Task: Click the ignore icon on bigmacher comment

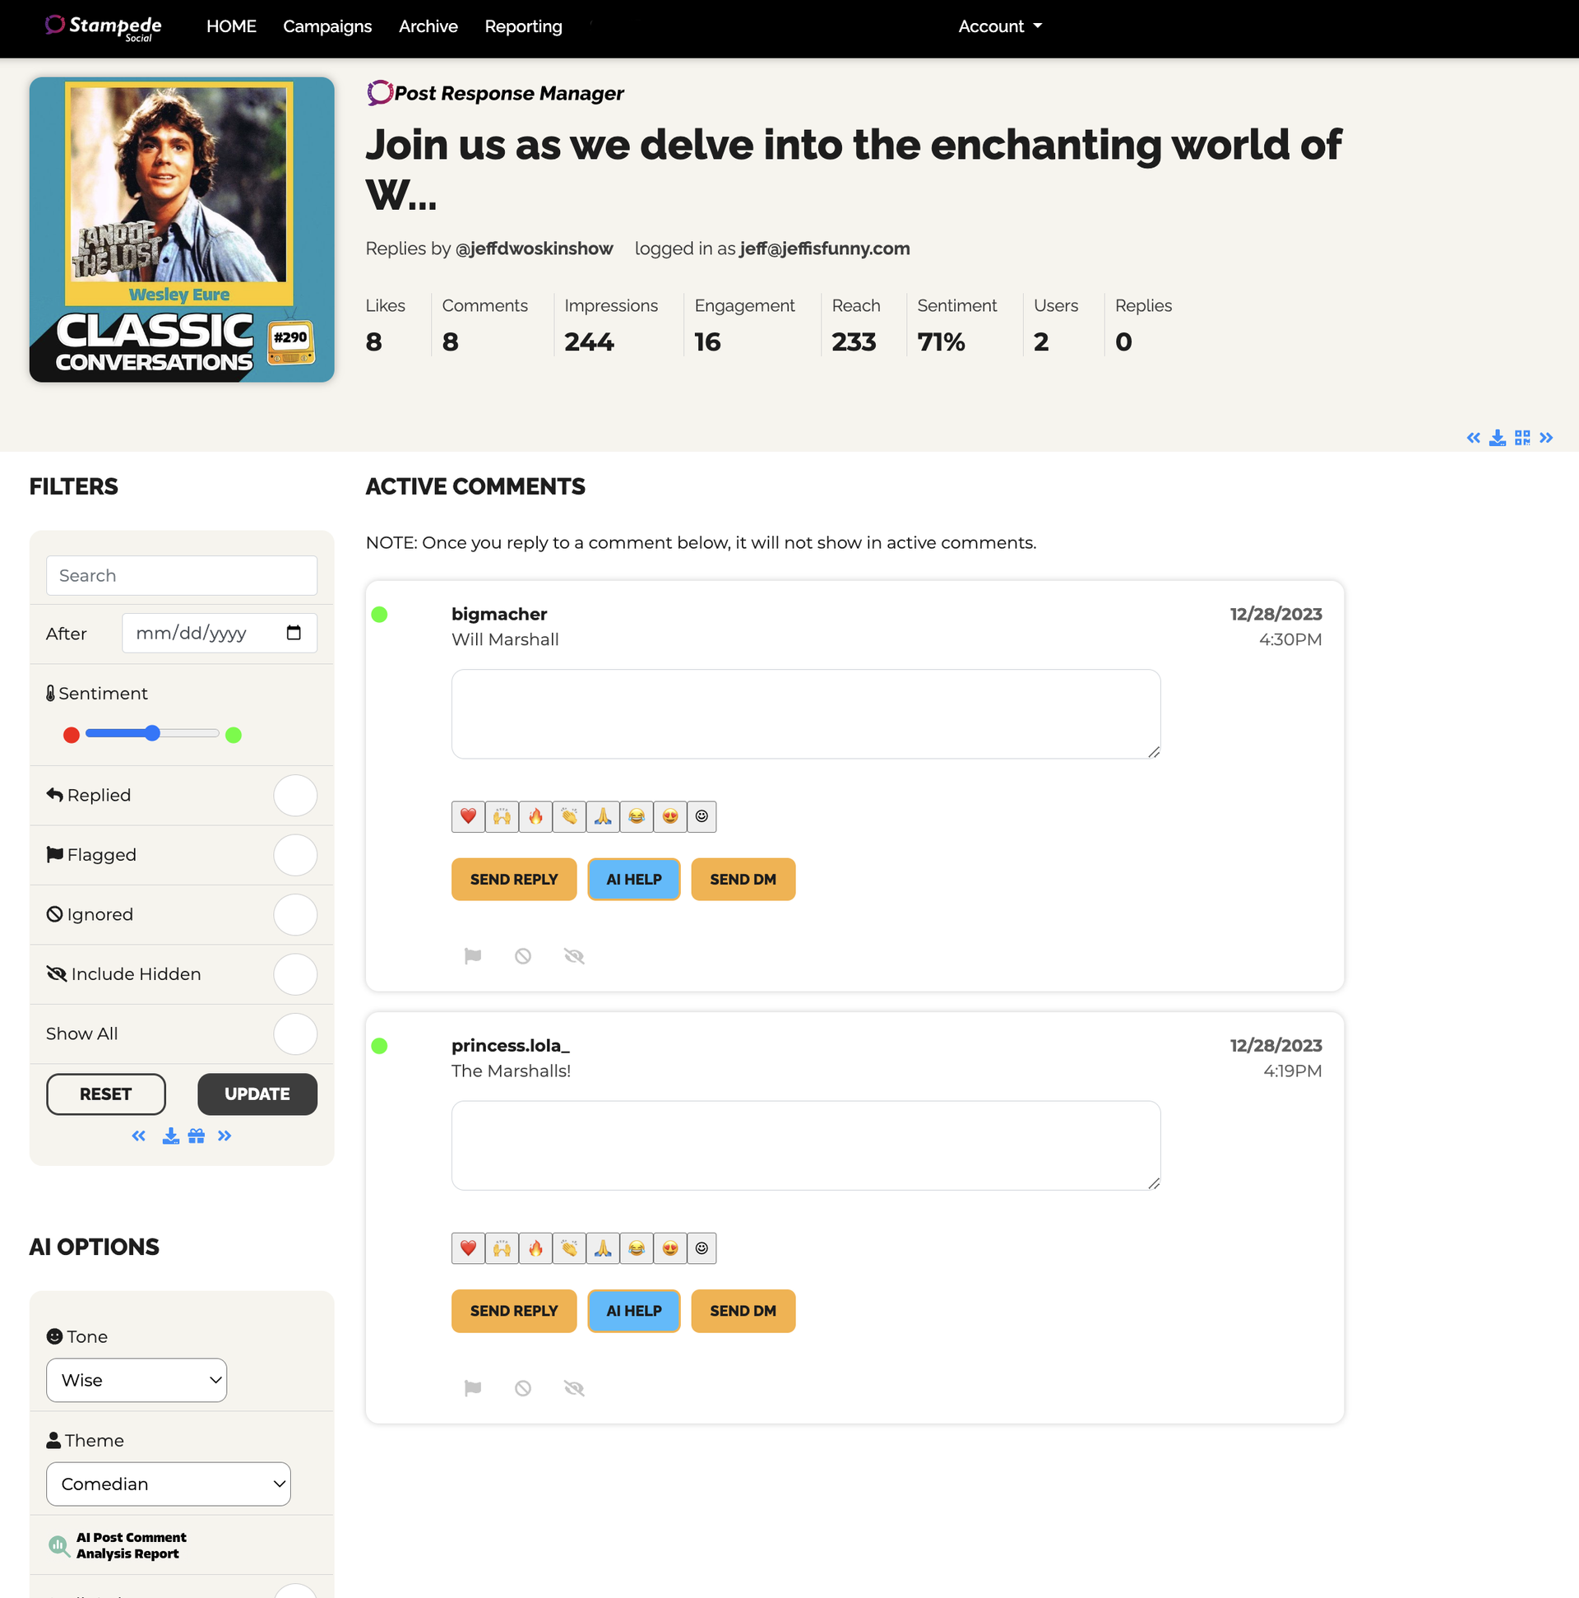Action: click(x=522, y=955)
